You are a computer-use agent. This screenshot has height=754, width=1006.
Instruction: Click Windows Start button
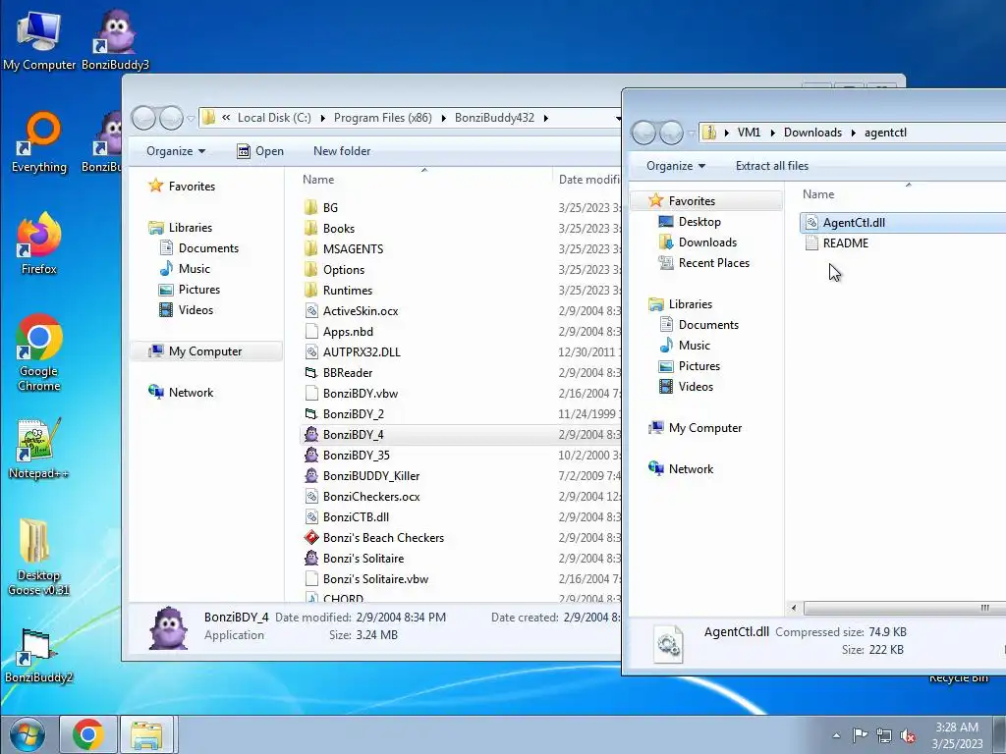point(27,734)
